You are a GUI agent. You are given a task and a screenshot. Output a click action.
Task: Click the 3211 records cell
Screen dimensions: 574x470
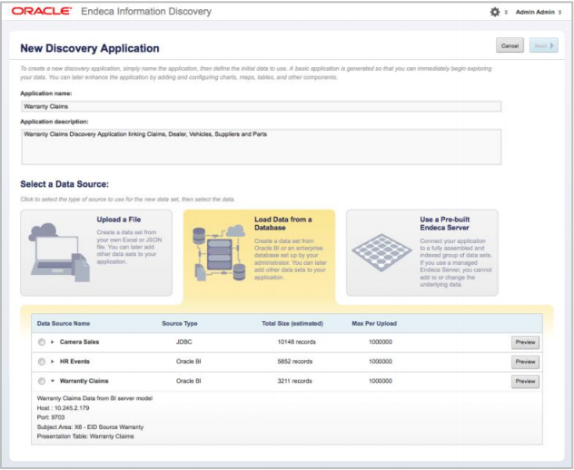pyautogui.click(x=294, y=381)
